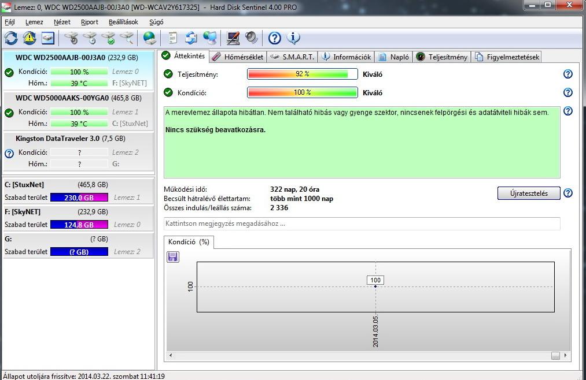The image size is (586, 380).
Task: Click the help icon beside Teljesítmény bar
Action: pos(567,74)
